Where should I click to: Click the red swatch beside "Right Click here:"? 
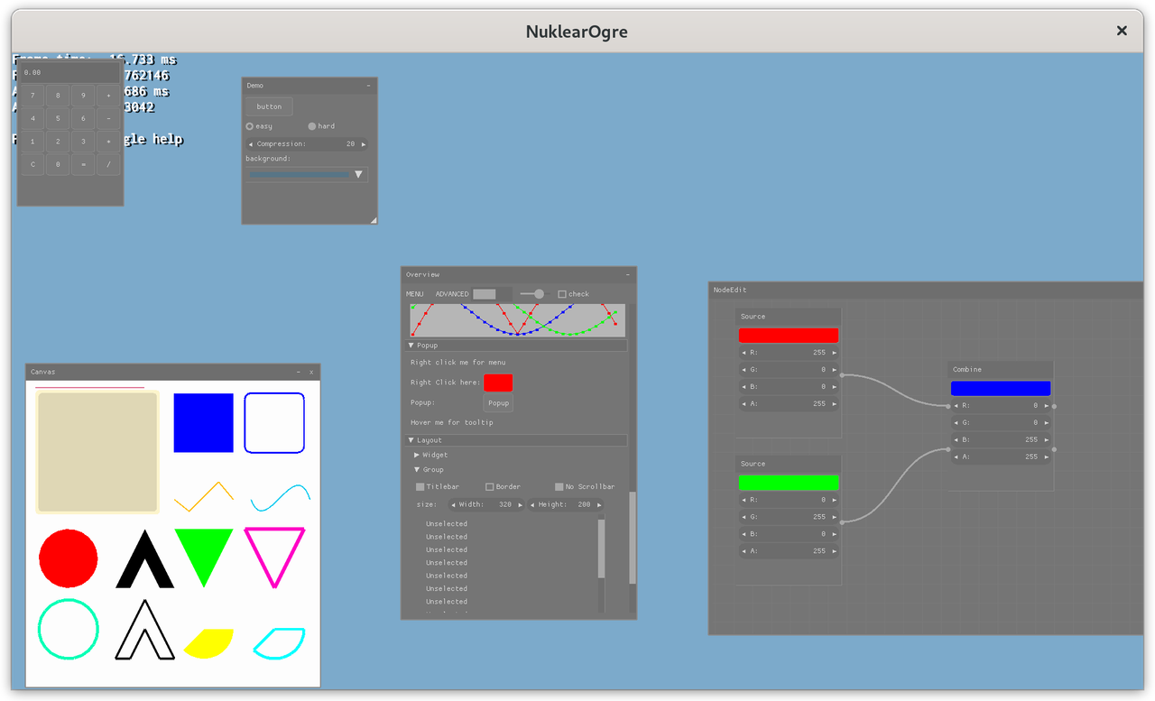tap(498, 383)
